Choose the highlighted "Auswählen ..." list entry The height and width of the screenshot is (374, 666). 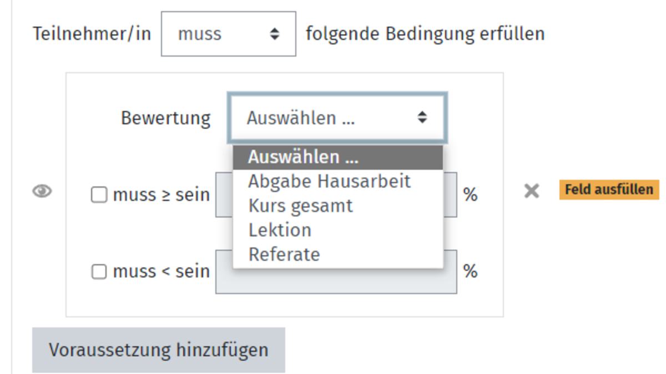coord(338,158)
